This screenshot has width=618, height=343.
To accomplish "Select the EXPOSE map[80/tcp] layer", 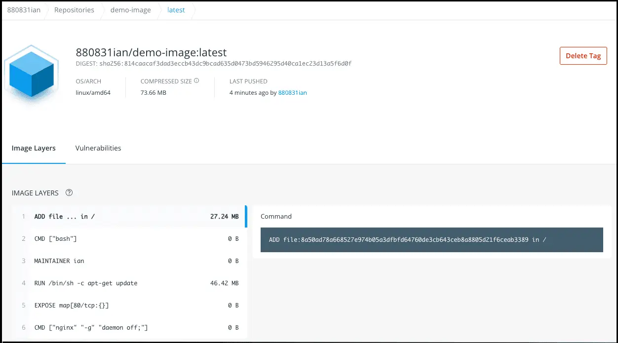I will point(128,305).
